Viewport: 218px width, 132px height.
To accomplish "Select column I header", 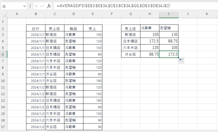I will coord(169,14).
